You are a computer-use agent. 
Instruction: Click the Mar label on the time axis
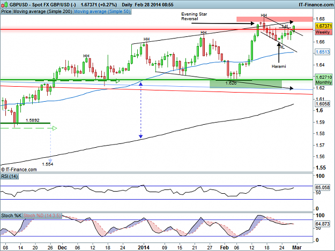297,248
